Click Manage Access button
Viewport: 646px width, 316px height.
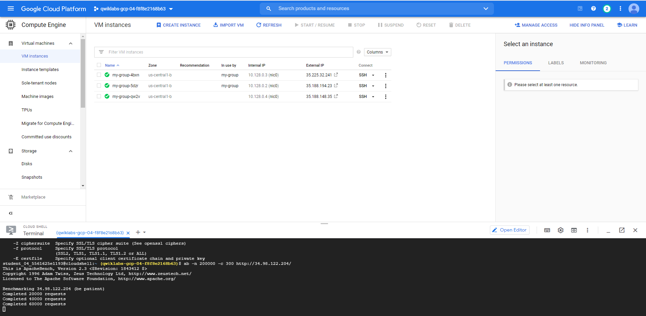click(x=536, y=25)
